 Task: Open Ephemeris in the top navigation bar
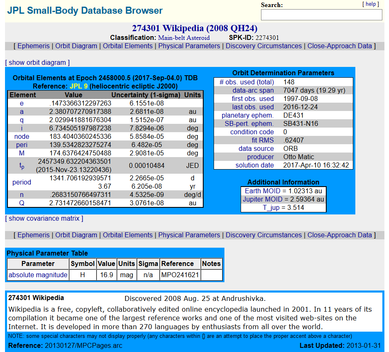(x=34, y=46)
